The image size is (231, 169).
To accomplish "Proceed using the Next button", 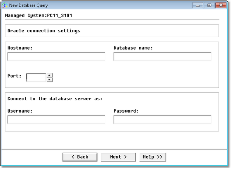I will pos(118,157).
